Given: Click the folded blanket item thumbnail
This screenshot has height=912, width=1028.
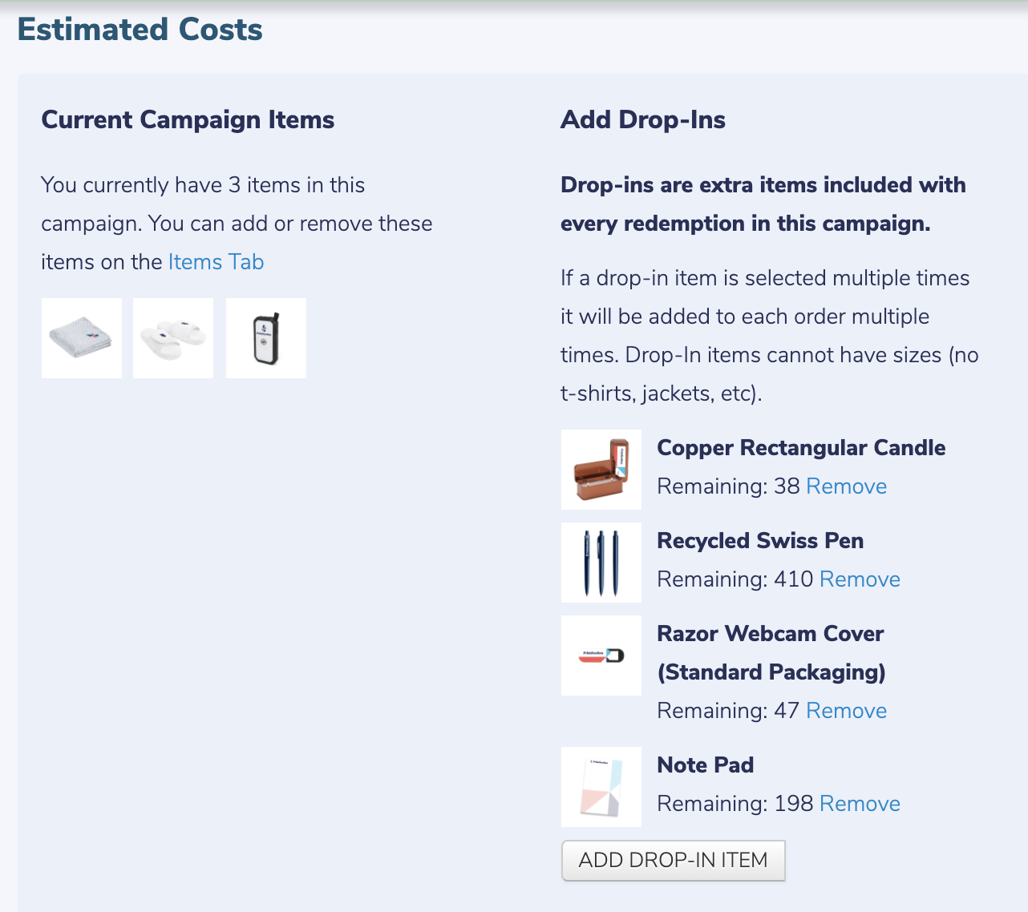Looking at the screenshot, I should coord(82,338).
